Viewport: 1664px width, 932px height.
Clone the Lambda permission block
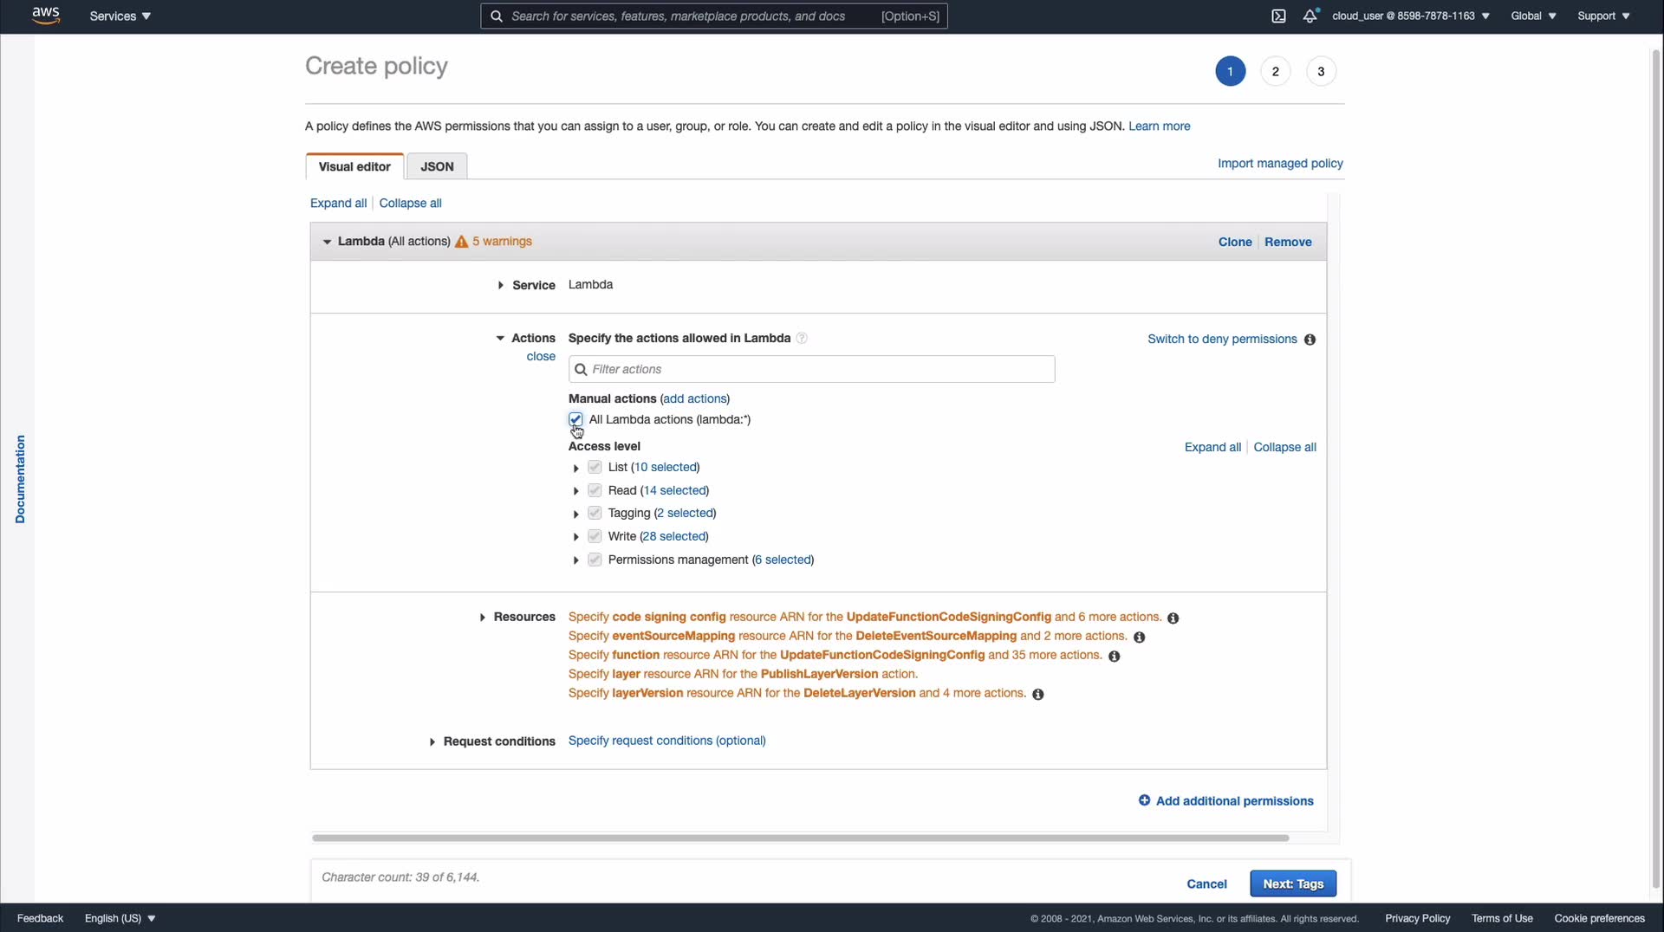coord(1235,242)
